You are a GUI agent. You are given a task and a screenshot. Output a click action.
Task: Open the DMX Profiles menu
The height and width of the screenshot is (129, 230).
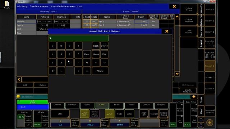pyautogui.click(x=189, y=32)
